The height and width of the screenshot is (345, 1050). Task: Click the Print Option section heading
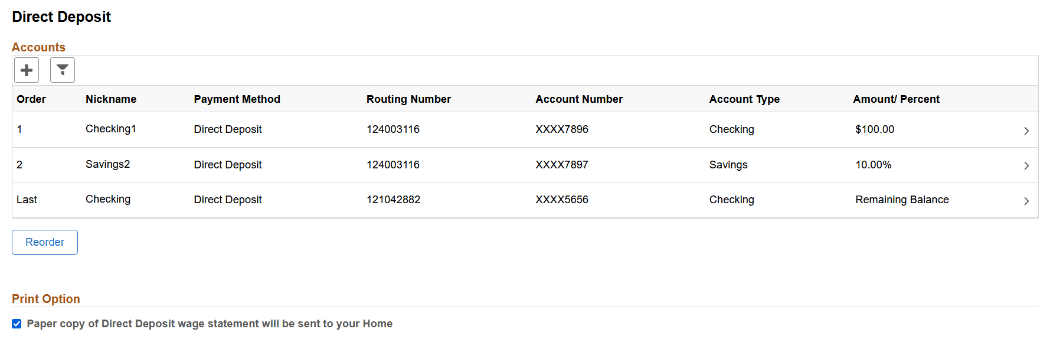pos(45,299)
